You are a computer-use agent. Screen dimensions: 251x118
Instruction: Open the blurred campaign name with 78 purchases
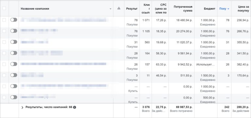[64, 20]
